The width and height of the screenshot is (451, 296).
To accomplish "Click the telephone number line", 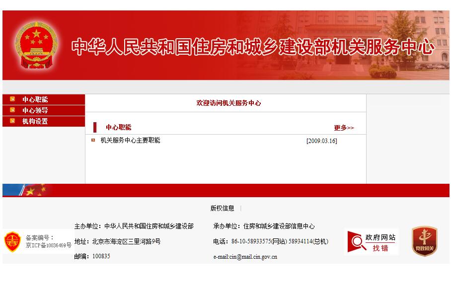I will coord(271,241).
